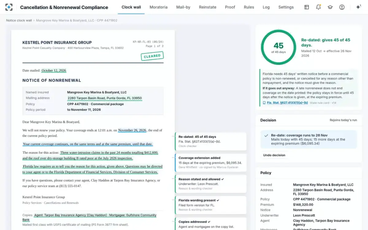Click the 'Florida law requires us' highlighted sentence
The height and width of the screenshot is (230, 368).
click(93, 169)
